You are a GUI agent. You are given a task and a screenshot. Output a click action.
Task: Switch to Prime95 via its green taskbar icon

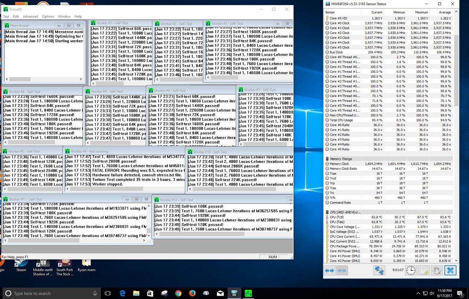click(248, 293)
